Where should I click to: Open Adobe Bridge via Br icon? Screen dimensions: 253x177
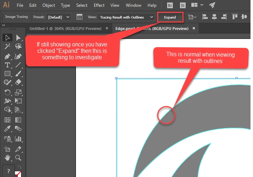pyautogui.click(x=170, y=5)
